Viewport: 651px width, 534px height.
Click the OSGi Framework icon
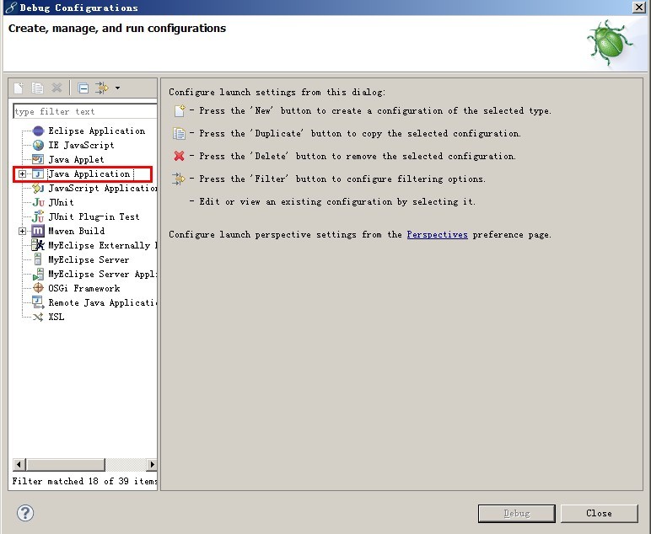[38, 288]
